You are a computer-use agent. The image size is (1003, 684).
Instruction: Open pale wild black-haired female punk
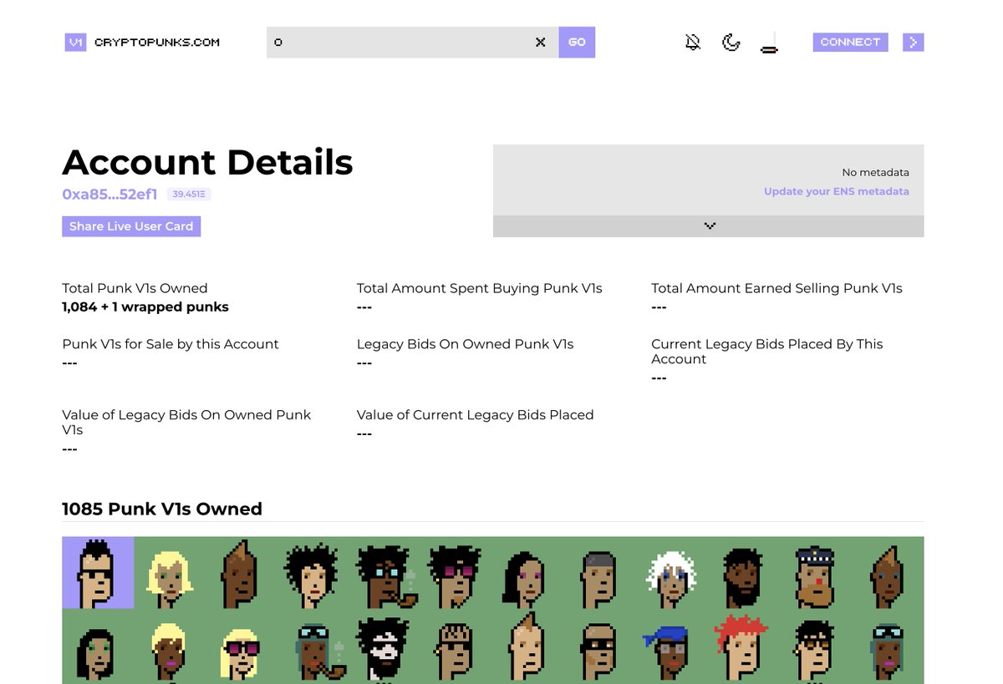(x=313, y=573)
